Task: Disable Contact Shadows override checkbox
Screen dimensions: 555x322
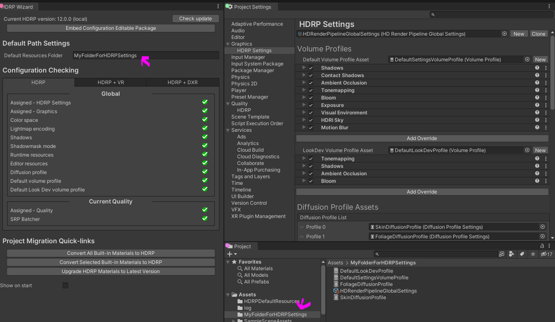Action: click(311, 75)
